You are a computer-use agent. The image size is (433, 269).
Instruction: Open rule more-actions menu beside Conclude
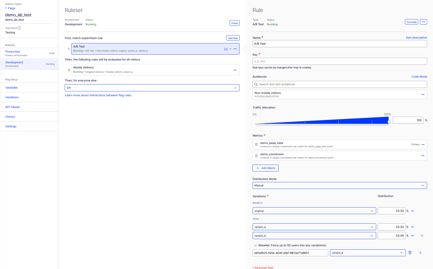(x=423, y=22)
